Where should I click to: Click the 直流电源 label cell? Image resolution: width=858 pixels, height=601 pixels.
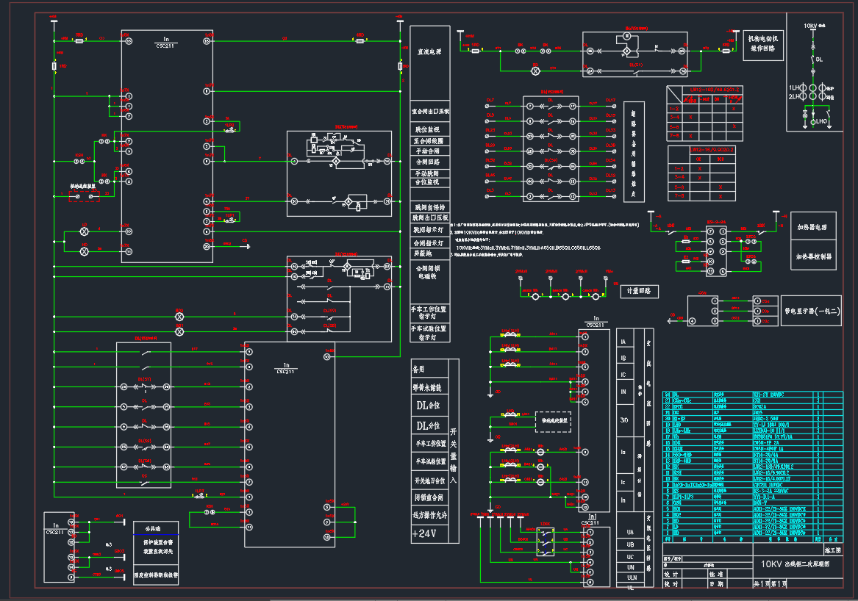pos(429,52)
